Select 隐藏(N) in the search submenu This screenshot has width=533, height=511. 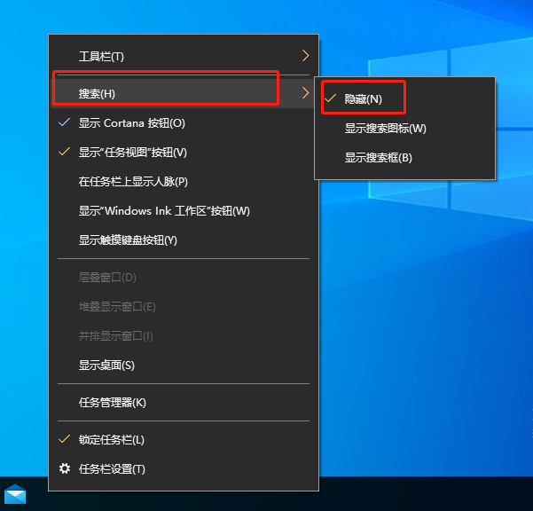[363, 99]
